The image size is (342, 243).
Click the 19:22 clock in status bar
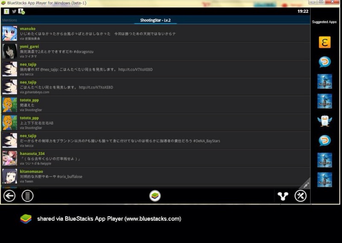coord(303,12)
